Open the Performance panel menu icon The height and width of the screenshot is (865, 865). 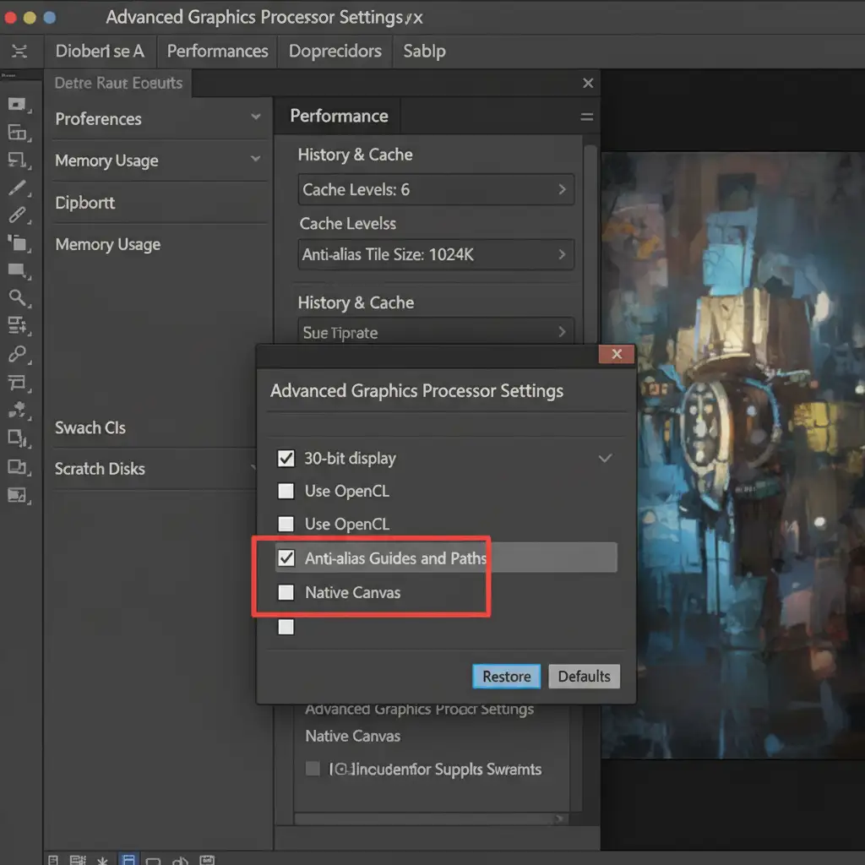[x=586, y=117]
